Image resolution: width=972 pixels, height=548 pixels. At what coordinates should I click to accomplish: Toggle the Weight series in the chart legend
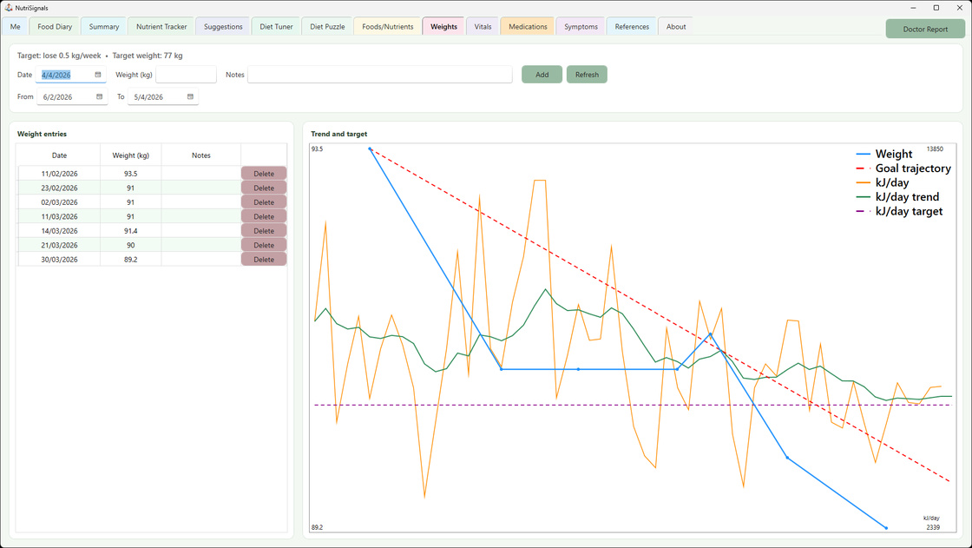click(891, 154)
